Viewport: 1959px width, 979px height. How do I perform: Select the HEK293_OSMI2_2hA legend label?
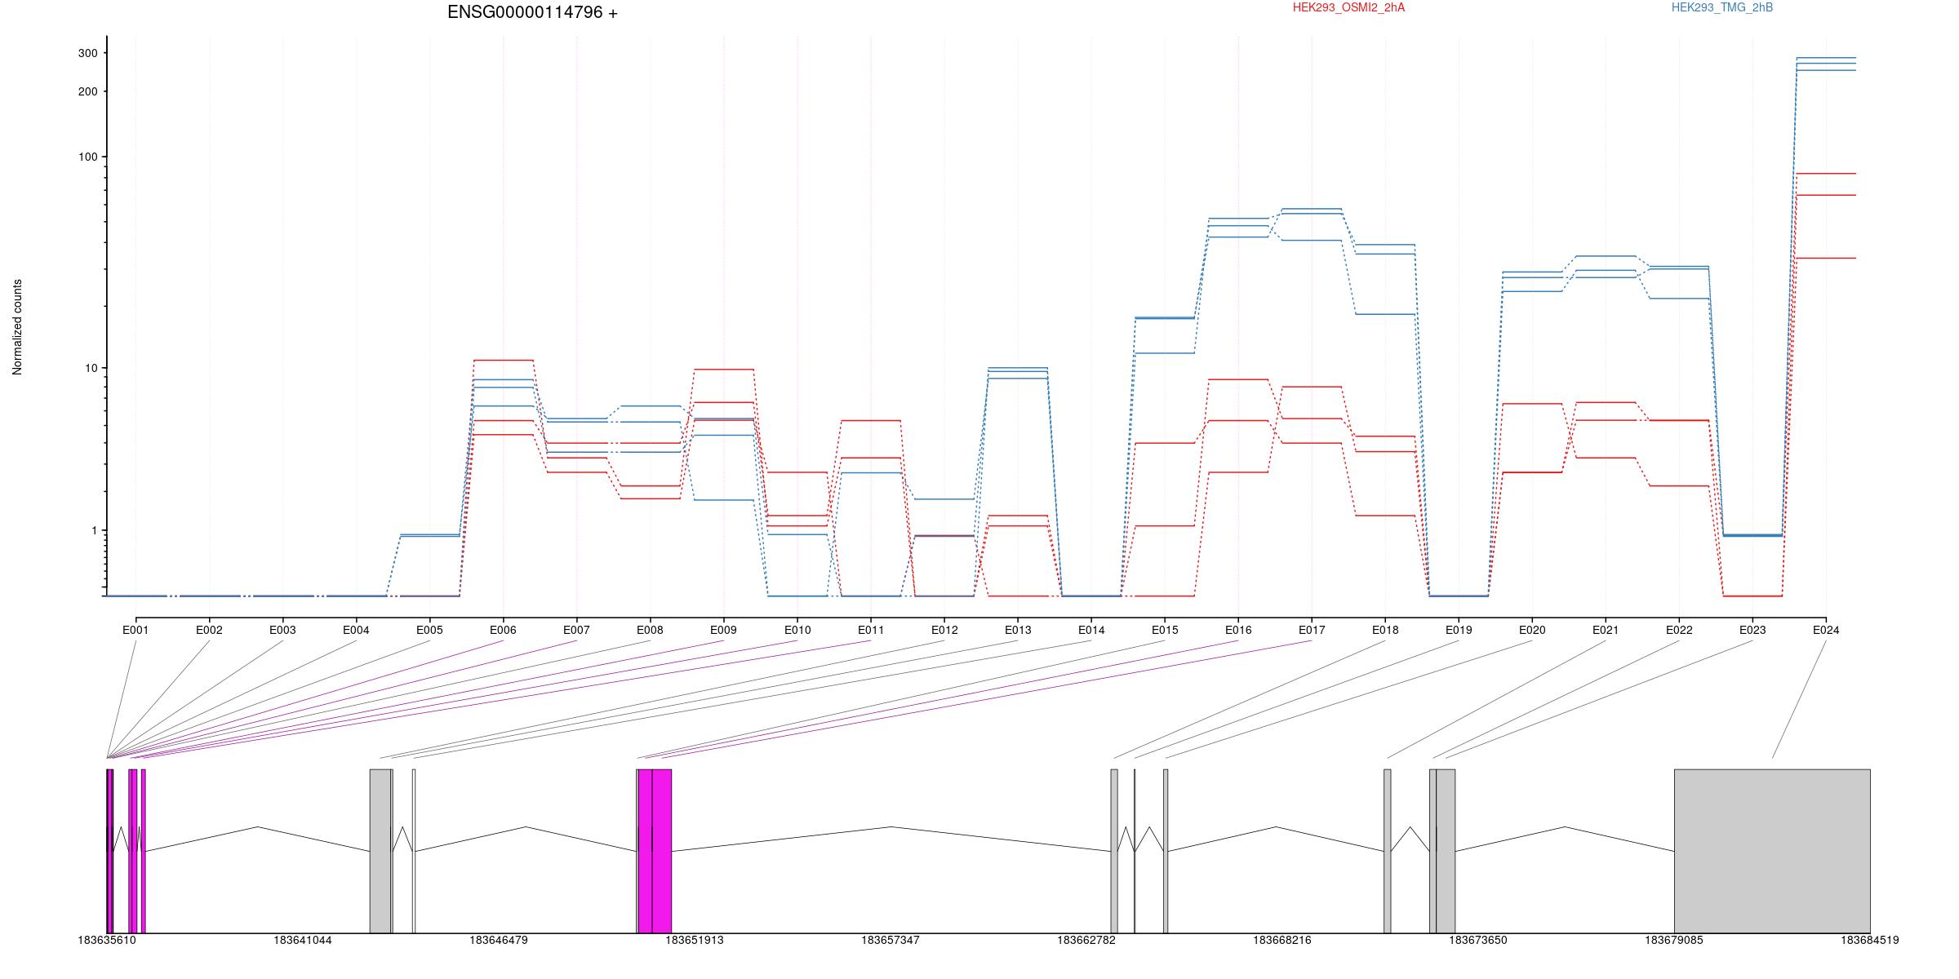(x=1348, y=7)
